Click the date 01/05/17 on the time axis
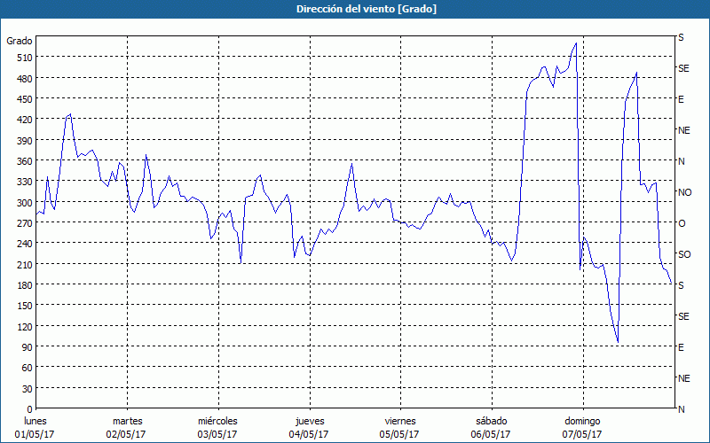The height and width of the screenshot is (443, 710). pos(36,434)
